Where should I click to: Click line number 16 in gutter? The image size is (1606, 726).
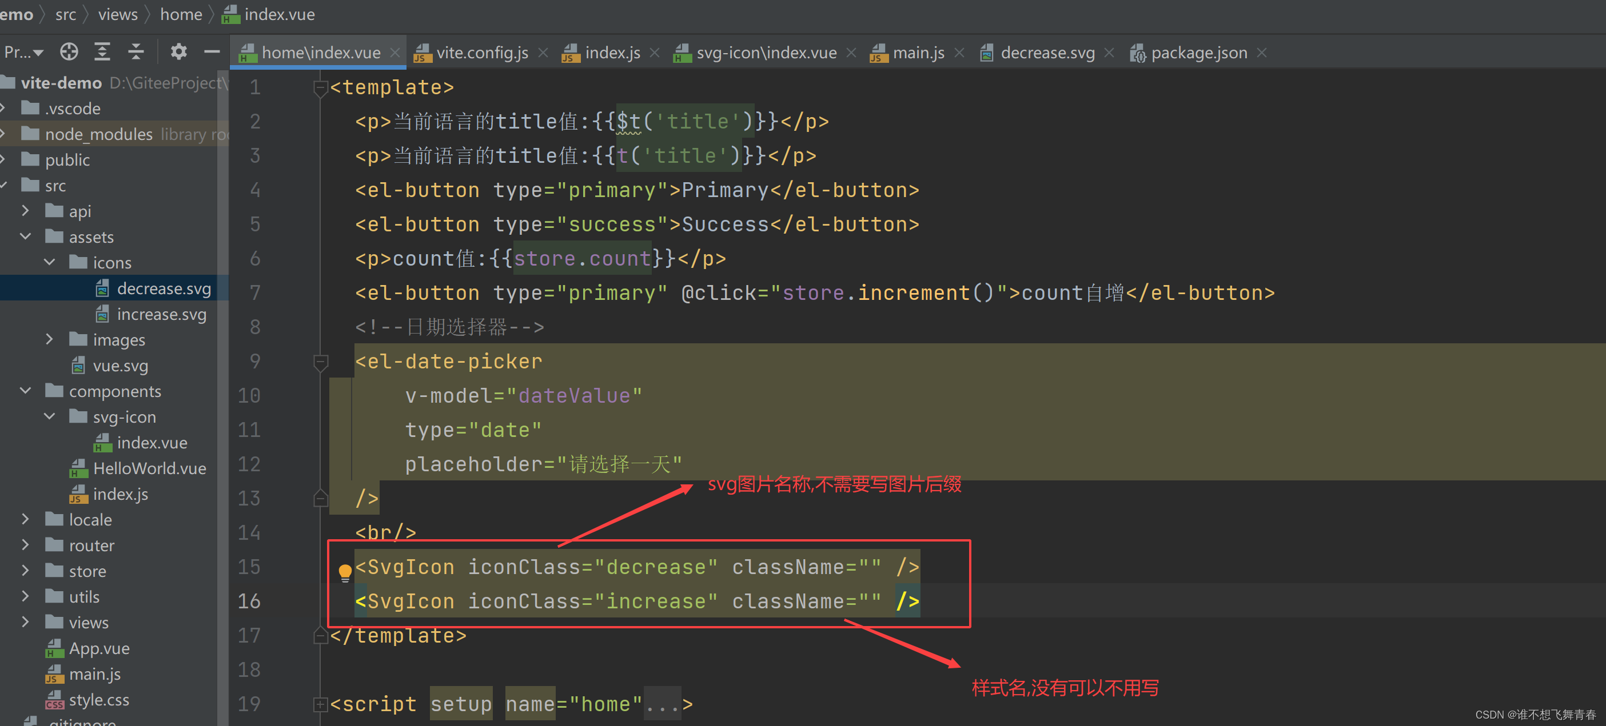coord(249,601)
